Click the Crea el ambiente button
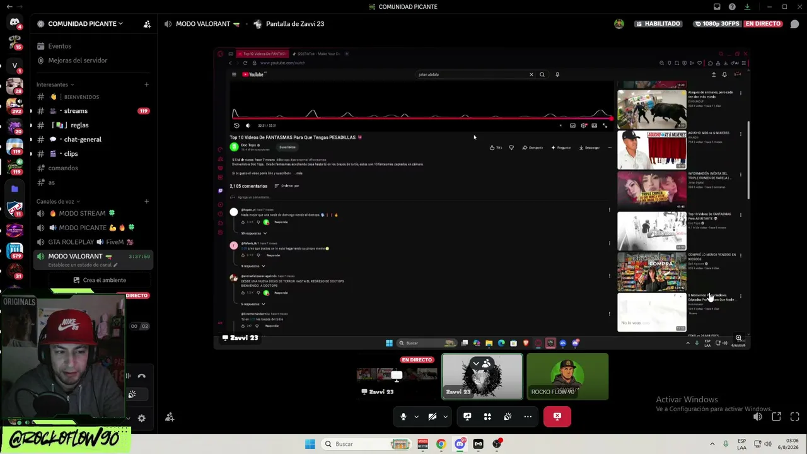The image size is (807, 454). click(100, 280)
